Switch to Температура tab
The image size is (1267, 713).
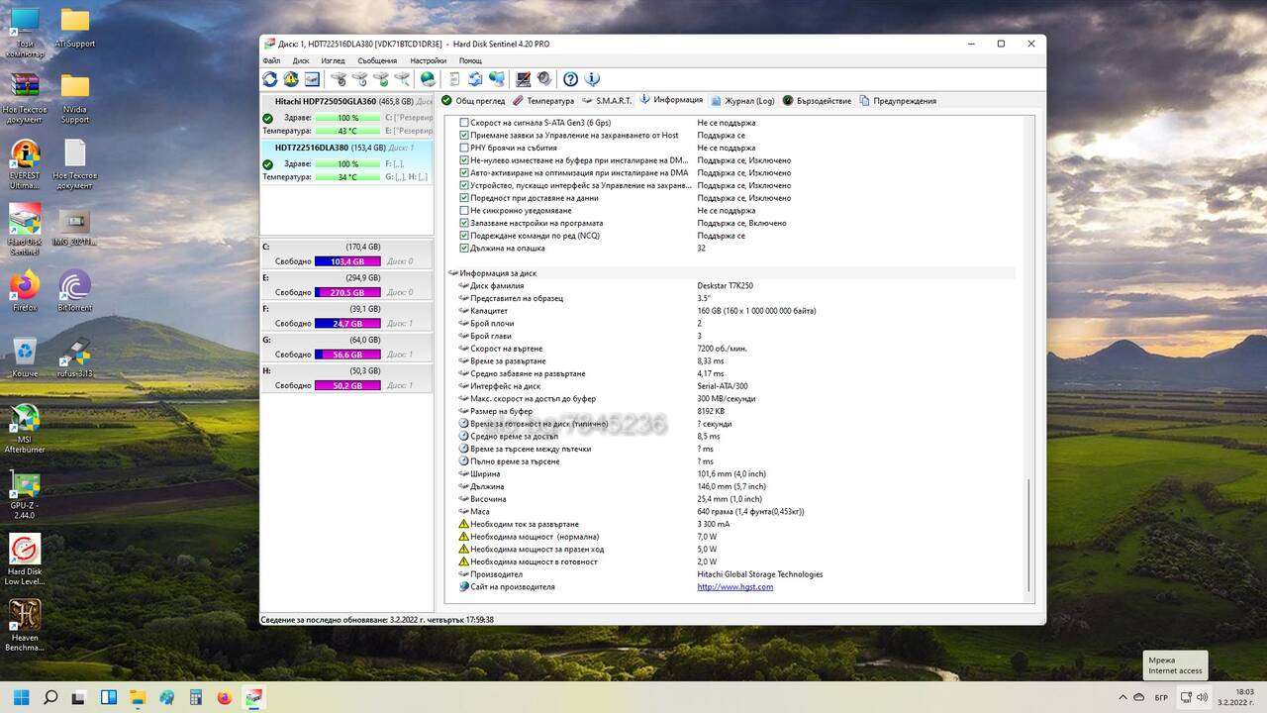click(543, 101)
